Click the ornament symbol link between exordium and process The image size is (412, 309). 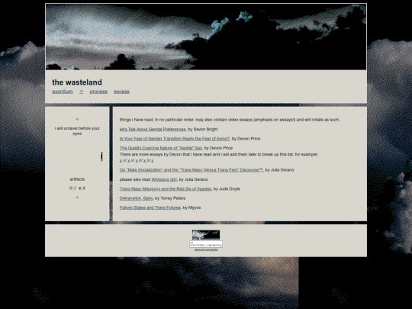81,92
